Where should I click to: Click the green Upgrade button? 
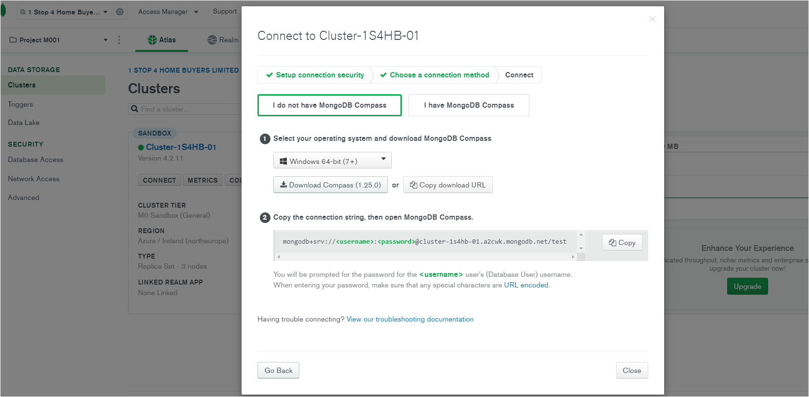[x=747, y=286]
